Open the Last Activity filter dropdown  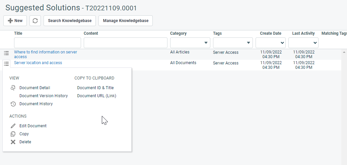click(315, 43)
